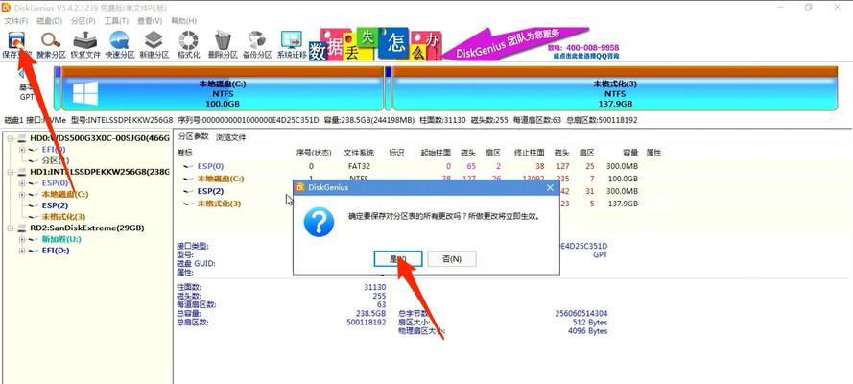Click the FAT32 cell in ESP(0) row
This screenshot has width=853, height=384.
[359, 166]
